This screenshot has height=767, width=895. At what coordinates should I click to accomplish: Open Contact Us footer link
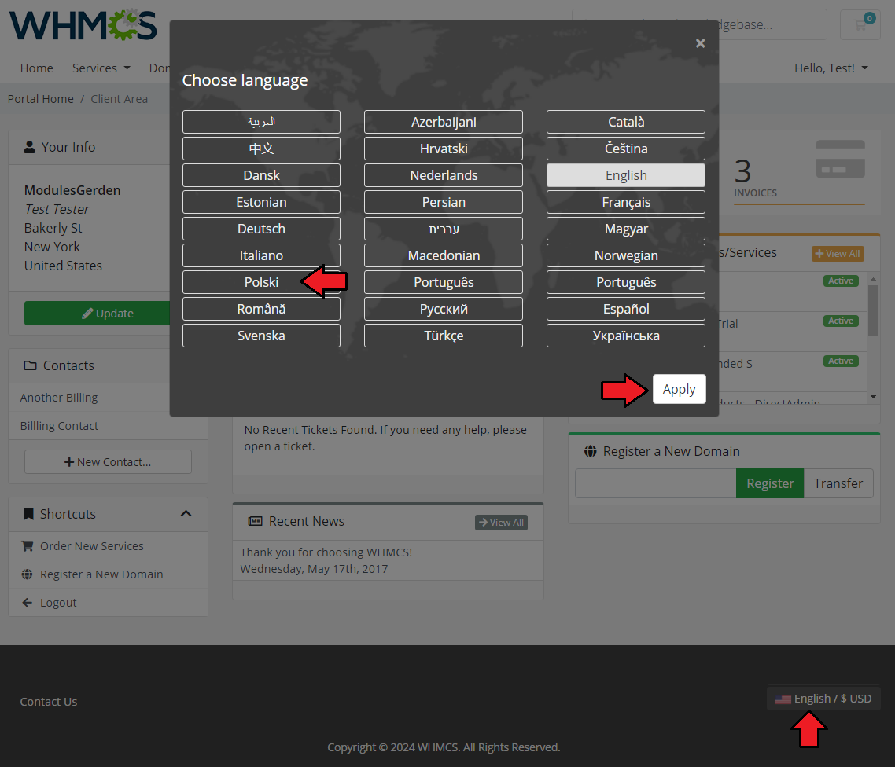click(49, 702)
